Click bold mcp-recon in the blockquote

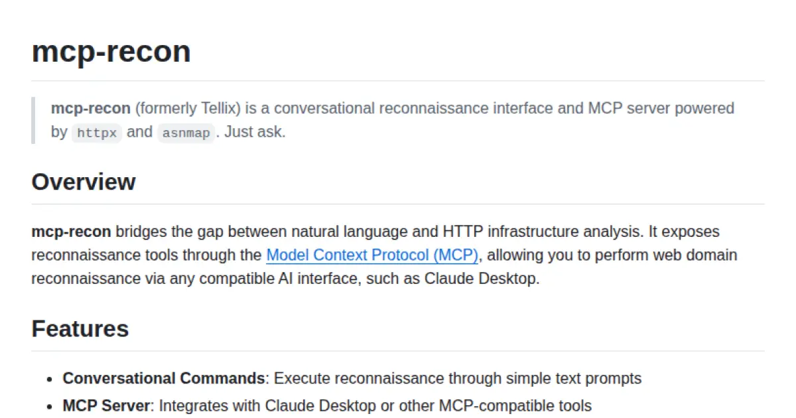[91, 108]
